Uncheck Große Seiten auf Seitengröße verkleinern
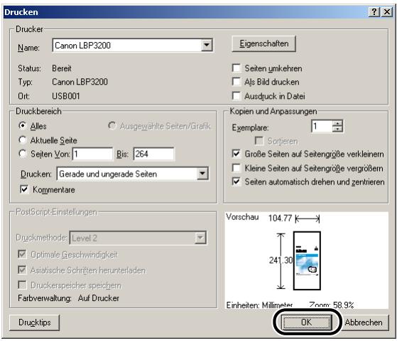 pyautogui.click(x=236, y=154)
